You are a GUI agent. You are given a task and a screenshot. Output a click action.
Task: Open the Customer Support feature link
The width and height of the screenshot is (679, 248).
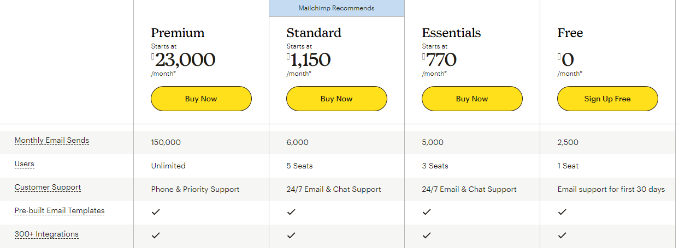48,187
